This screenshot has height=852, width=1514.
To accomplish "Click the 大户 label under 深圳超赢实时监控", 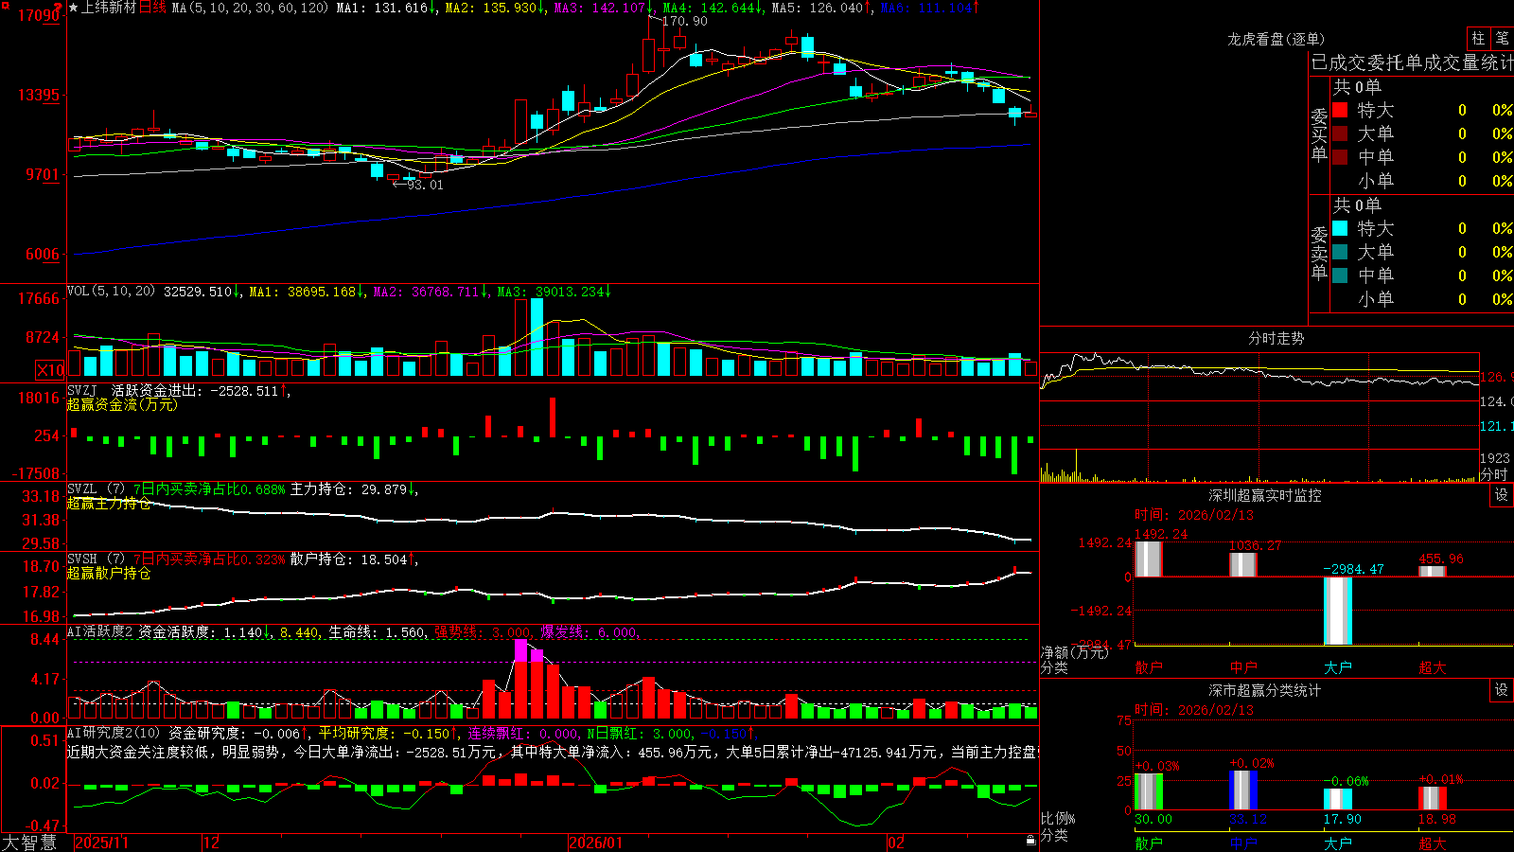I will coord(1338,667).
